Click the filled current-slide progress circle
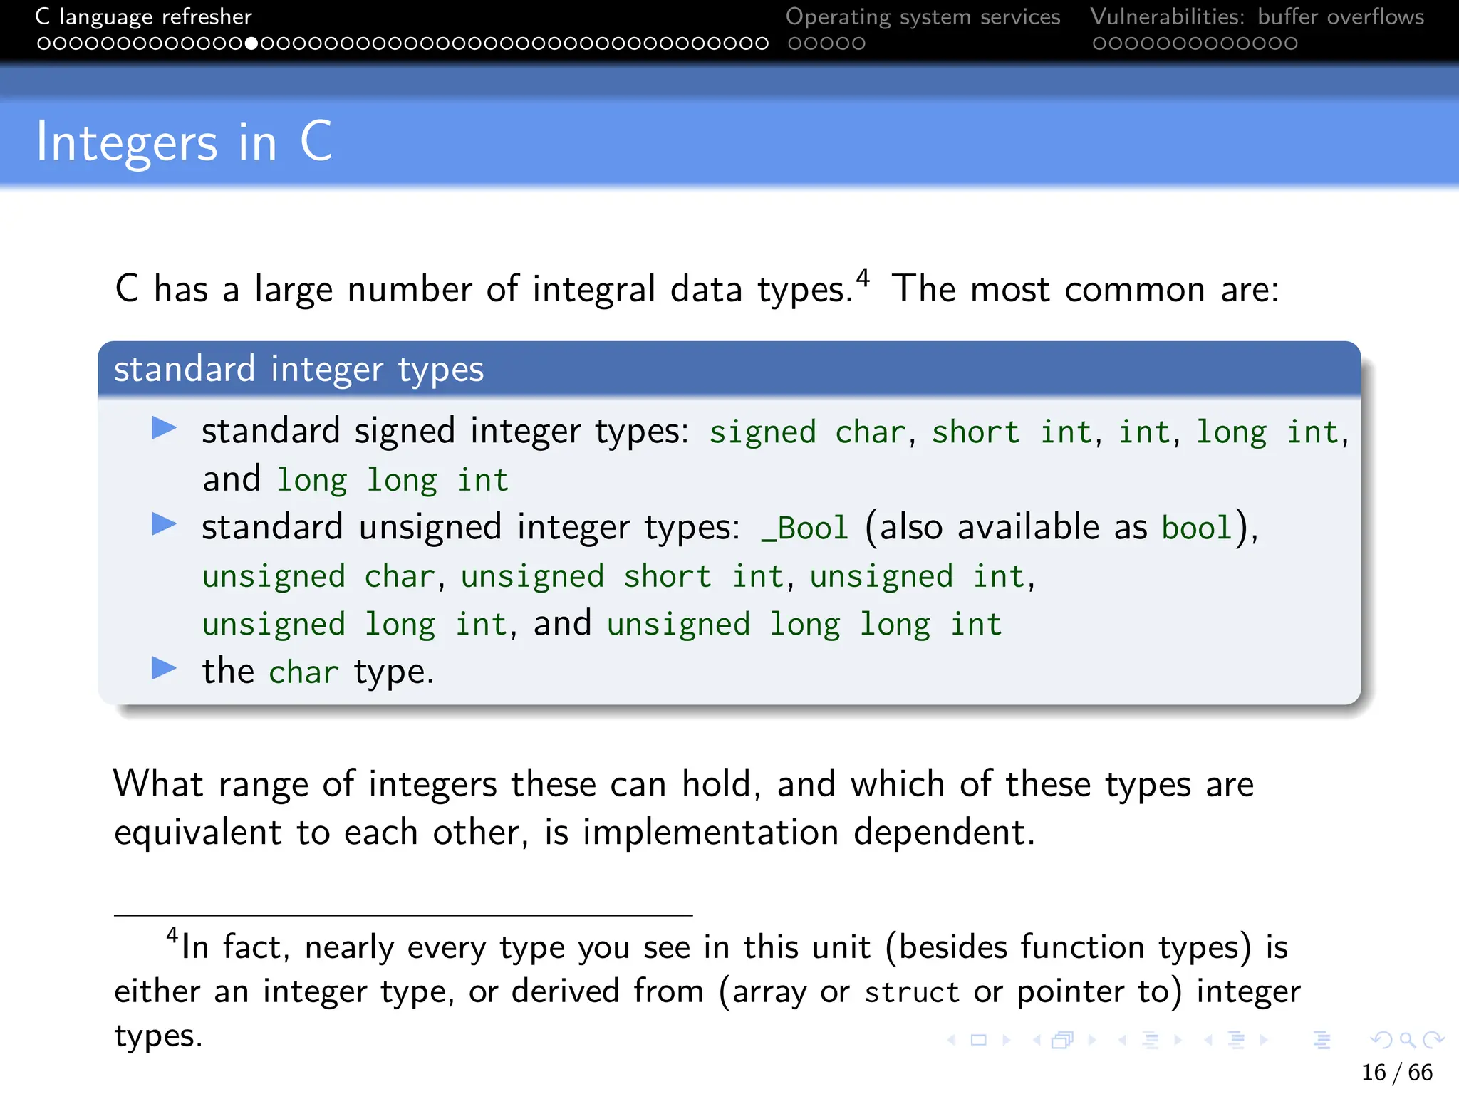This screenshot has height=1094, width=1459. pyautogui.click(x=251, y=43)
